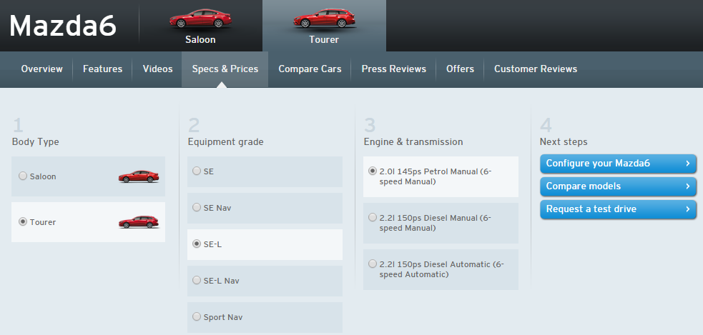Open the Compare Cars tab
Screen dimensions: 703x335
310,69
